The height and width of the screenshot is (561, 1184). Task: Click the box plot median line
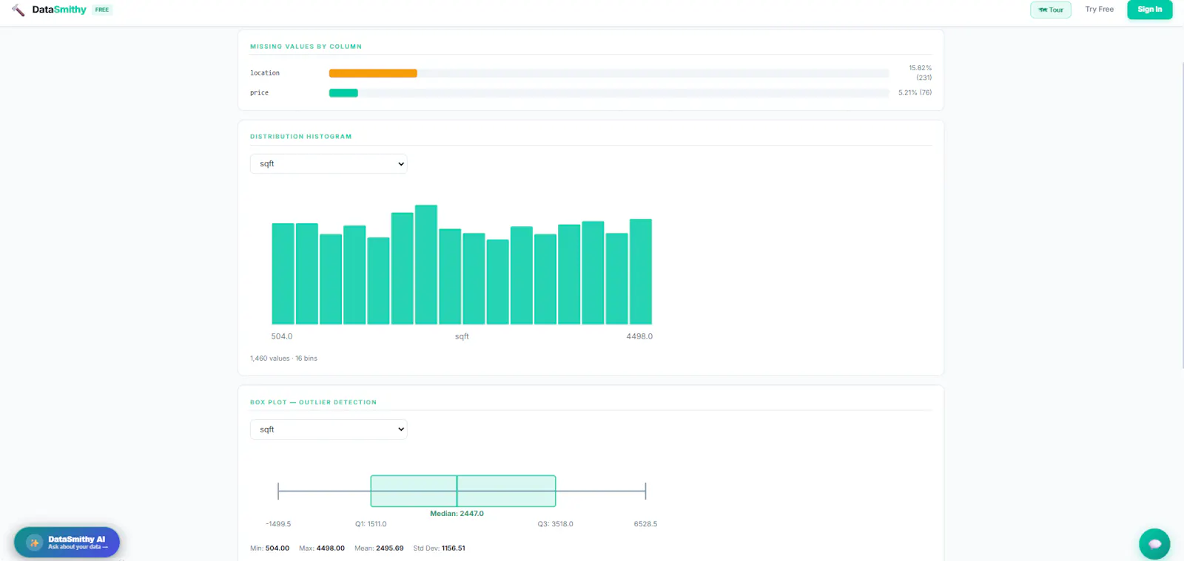click(457, 491)
